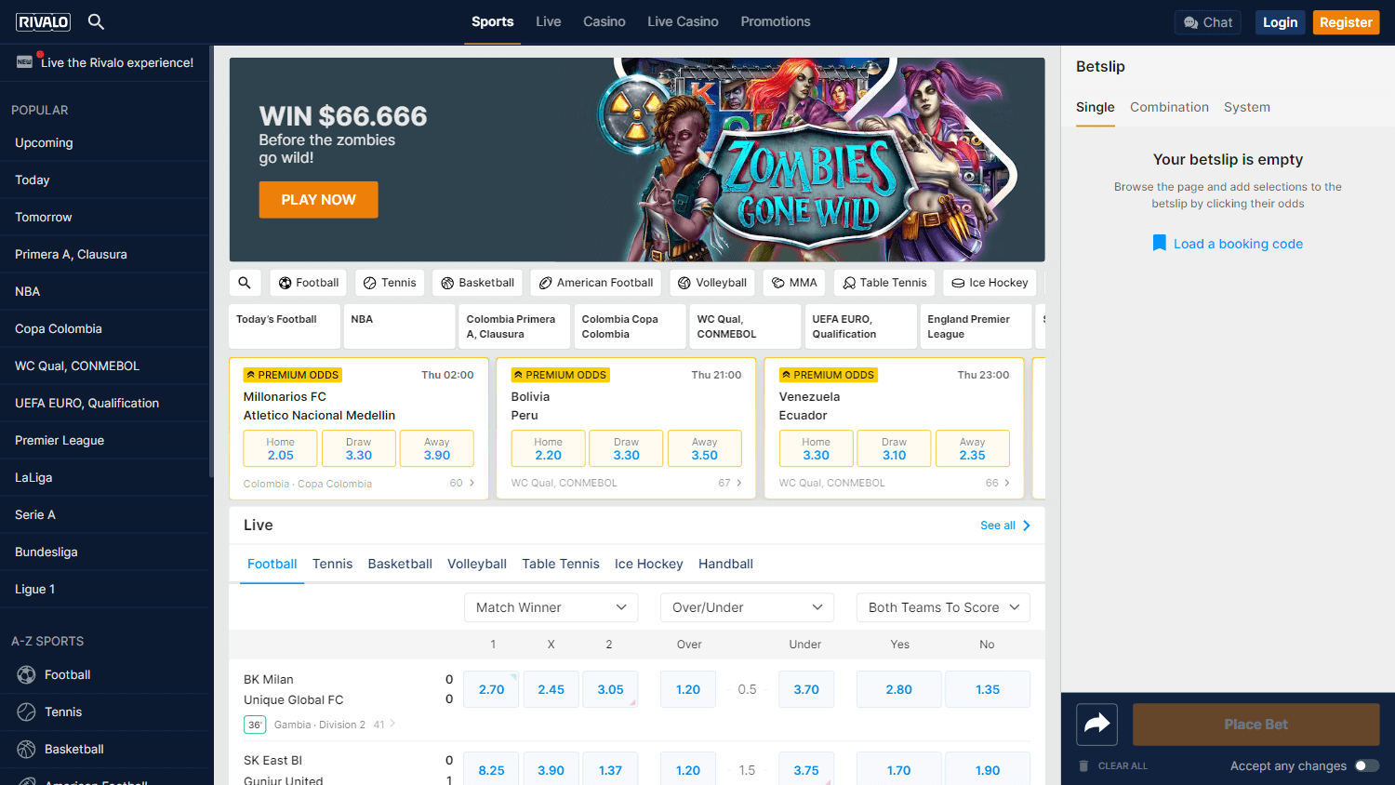The height and width of the screenshot is (785, 1395).
Task: Select the live Handball tab
Action: tap(725, 564)
